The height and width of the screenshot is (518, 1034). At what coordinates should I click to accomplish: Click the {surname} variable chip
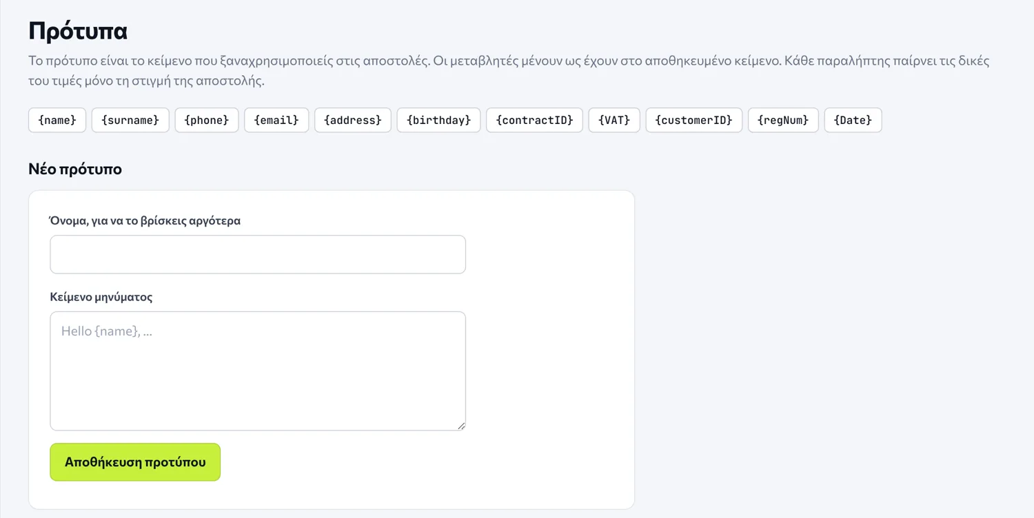[x=130, y=120]
